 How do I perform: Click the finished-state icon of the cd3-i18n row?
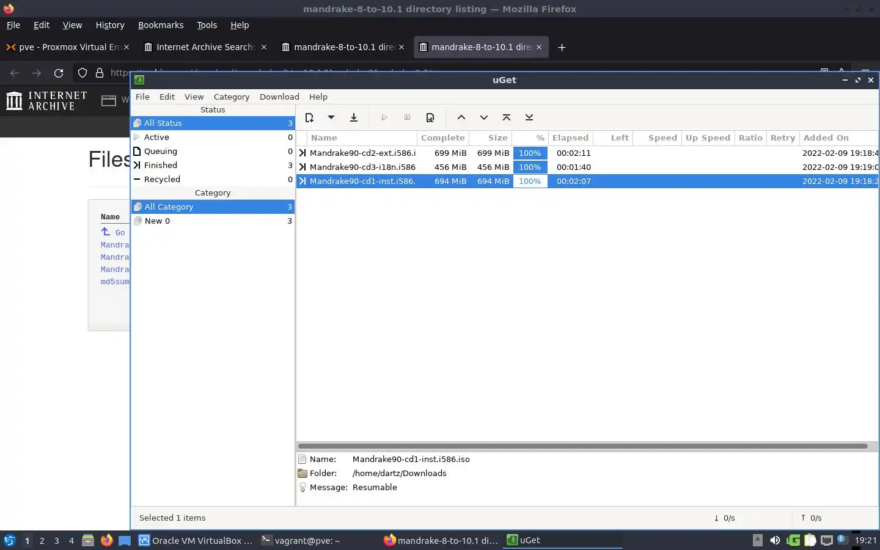tap(302, 167)
